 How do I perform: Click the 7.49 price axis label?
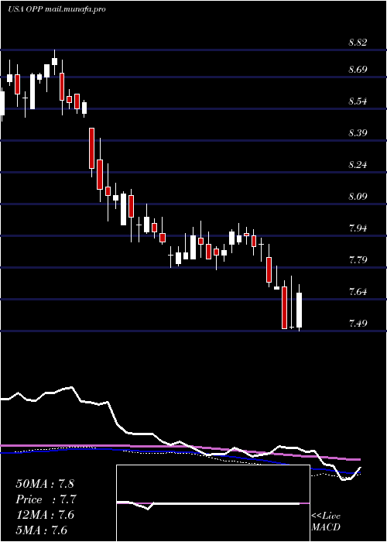click(x=358, y=324)
